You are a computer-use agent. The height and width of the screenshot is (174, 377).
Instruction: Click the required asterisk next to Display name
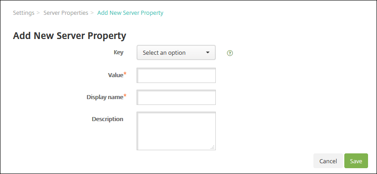[x=125, y=96]
